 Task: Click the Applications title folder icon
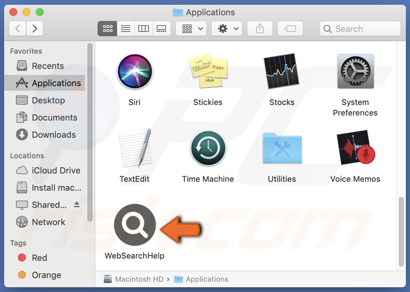[x=178, y=12]
